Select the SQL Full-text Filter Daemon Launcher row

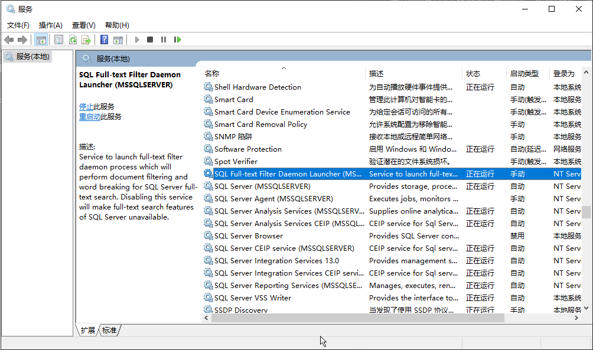[x=392, y=174]
